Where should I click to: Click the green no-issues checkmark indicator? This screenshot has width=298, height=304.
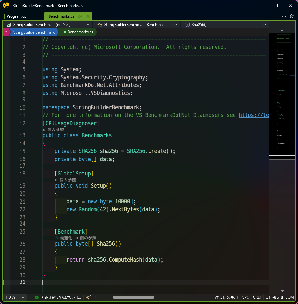[x=37, y=297]
